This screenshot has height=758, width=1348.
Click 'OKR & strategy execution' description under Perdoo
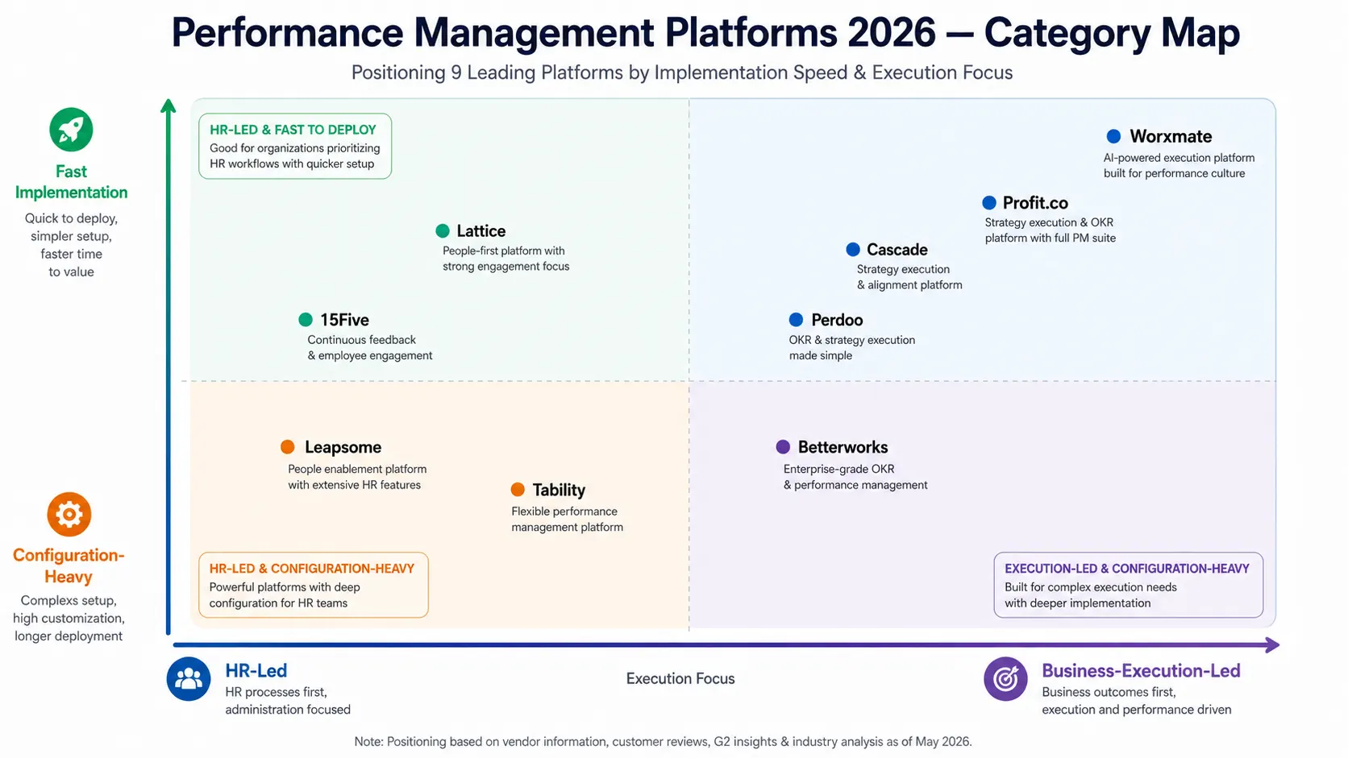[x=852, y=340]
